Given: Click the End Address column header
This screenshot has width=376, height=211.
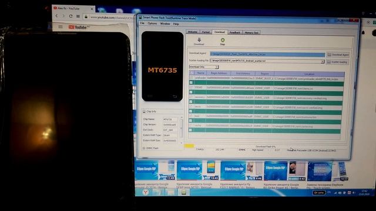Looking at the screenshot, I should point(243,73).
